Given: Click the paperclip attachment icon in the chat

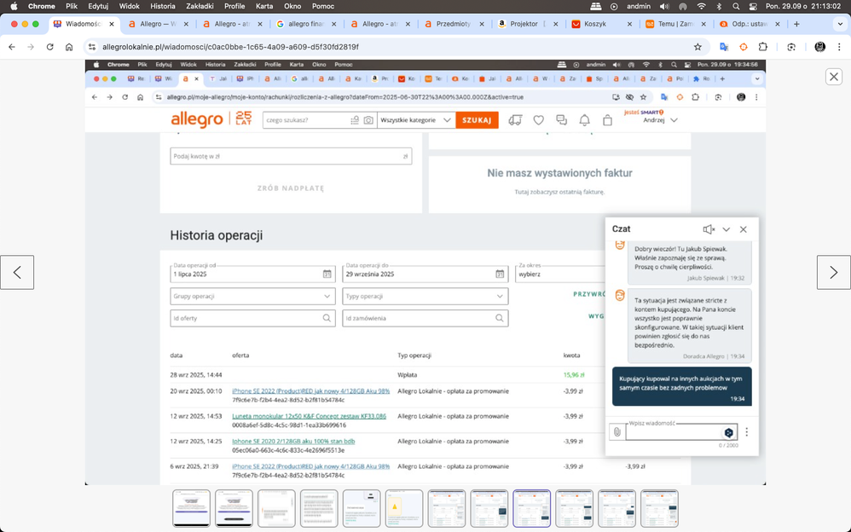Looking at the screenshot, I should click(x=617, y=432).
